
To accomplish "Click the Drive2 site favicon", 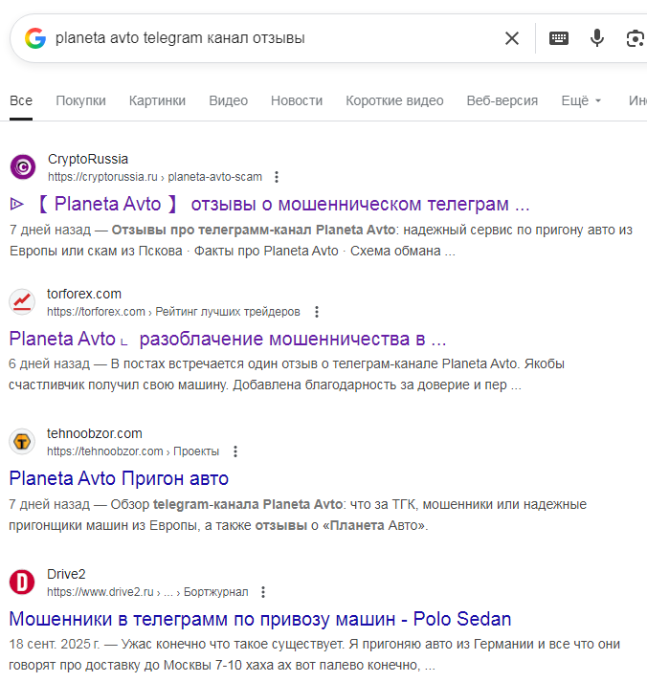I will tap(23, 582).
